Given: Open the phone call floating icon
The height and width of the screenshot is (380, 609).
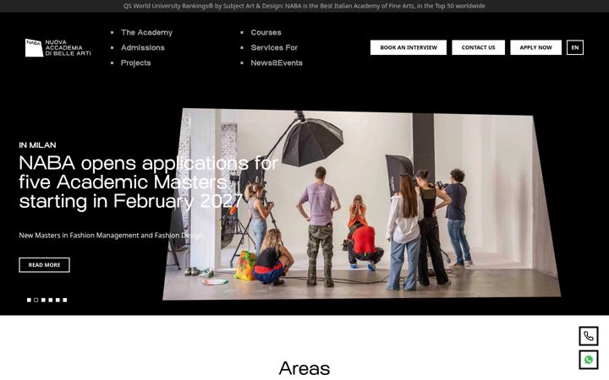Looking at the screenshot, I should (x=589, y=336).
